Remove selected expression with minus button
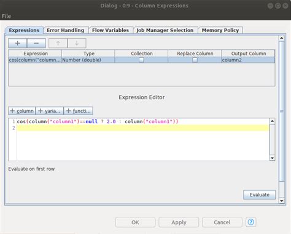The height and width of the screenshot is (234, 291). pyautogui.click(x=36, y=43)
